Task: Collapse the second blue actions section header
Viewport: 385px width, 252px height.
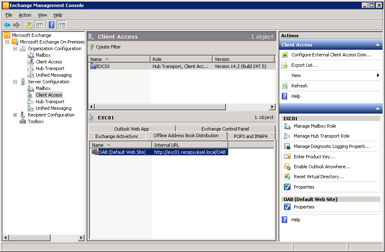Action: (x=378, y=108)
